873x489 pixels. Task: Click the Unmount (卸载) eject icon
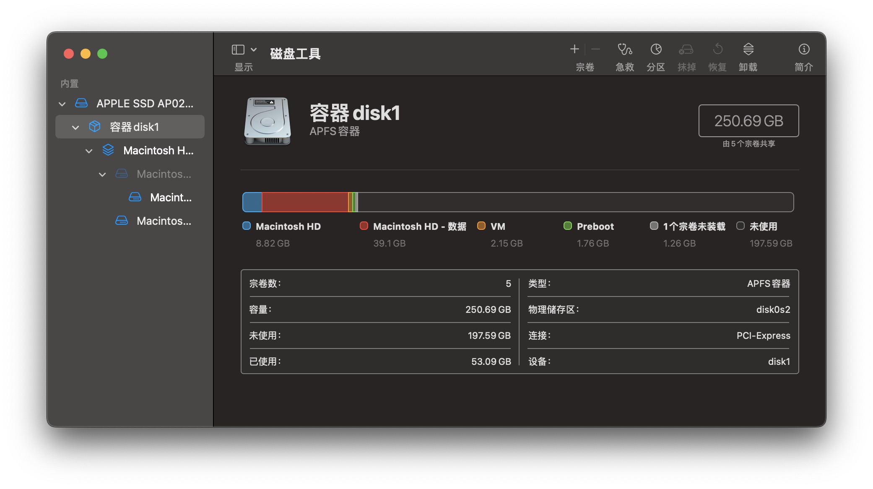[x=748, y=49]
